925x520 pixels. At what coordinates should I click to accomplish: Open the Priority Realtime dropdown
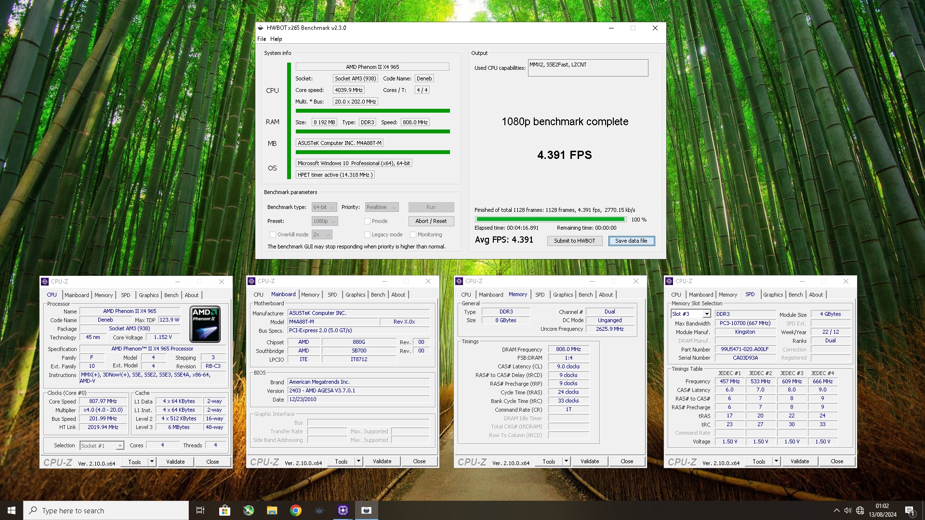pyautogui.click(x=382, y=207)
